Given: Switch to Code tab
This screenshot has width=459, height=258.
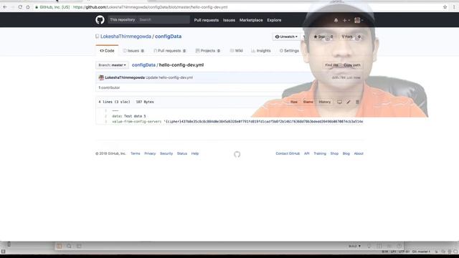Looking at the screenshot, I should (107, 51).
